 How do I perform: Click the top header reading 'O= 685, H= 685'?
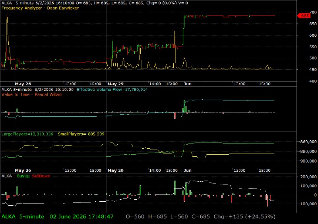click(x=100, y=3)
